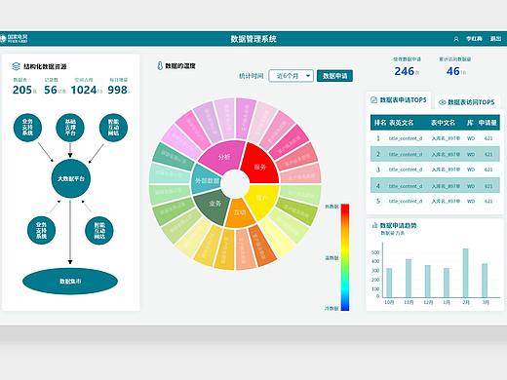Click the 排名 column header
This screenshot has height=380, width=507.
click(379, 123)
